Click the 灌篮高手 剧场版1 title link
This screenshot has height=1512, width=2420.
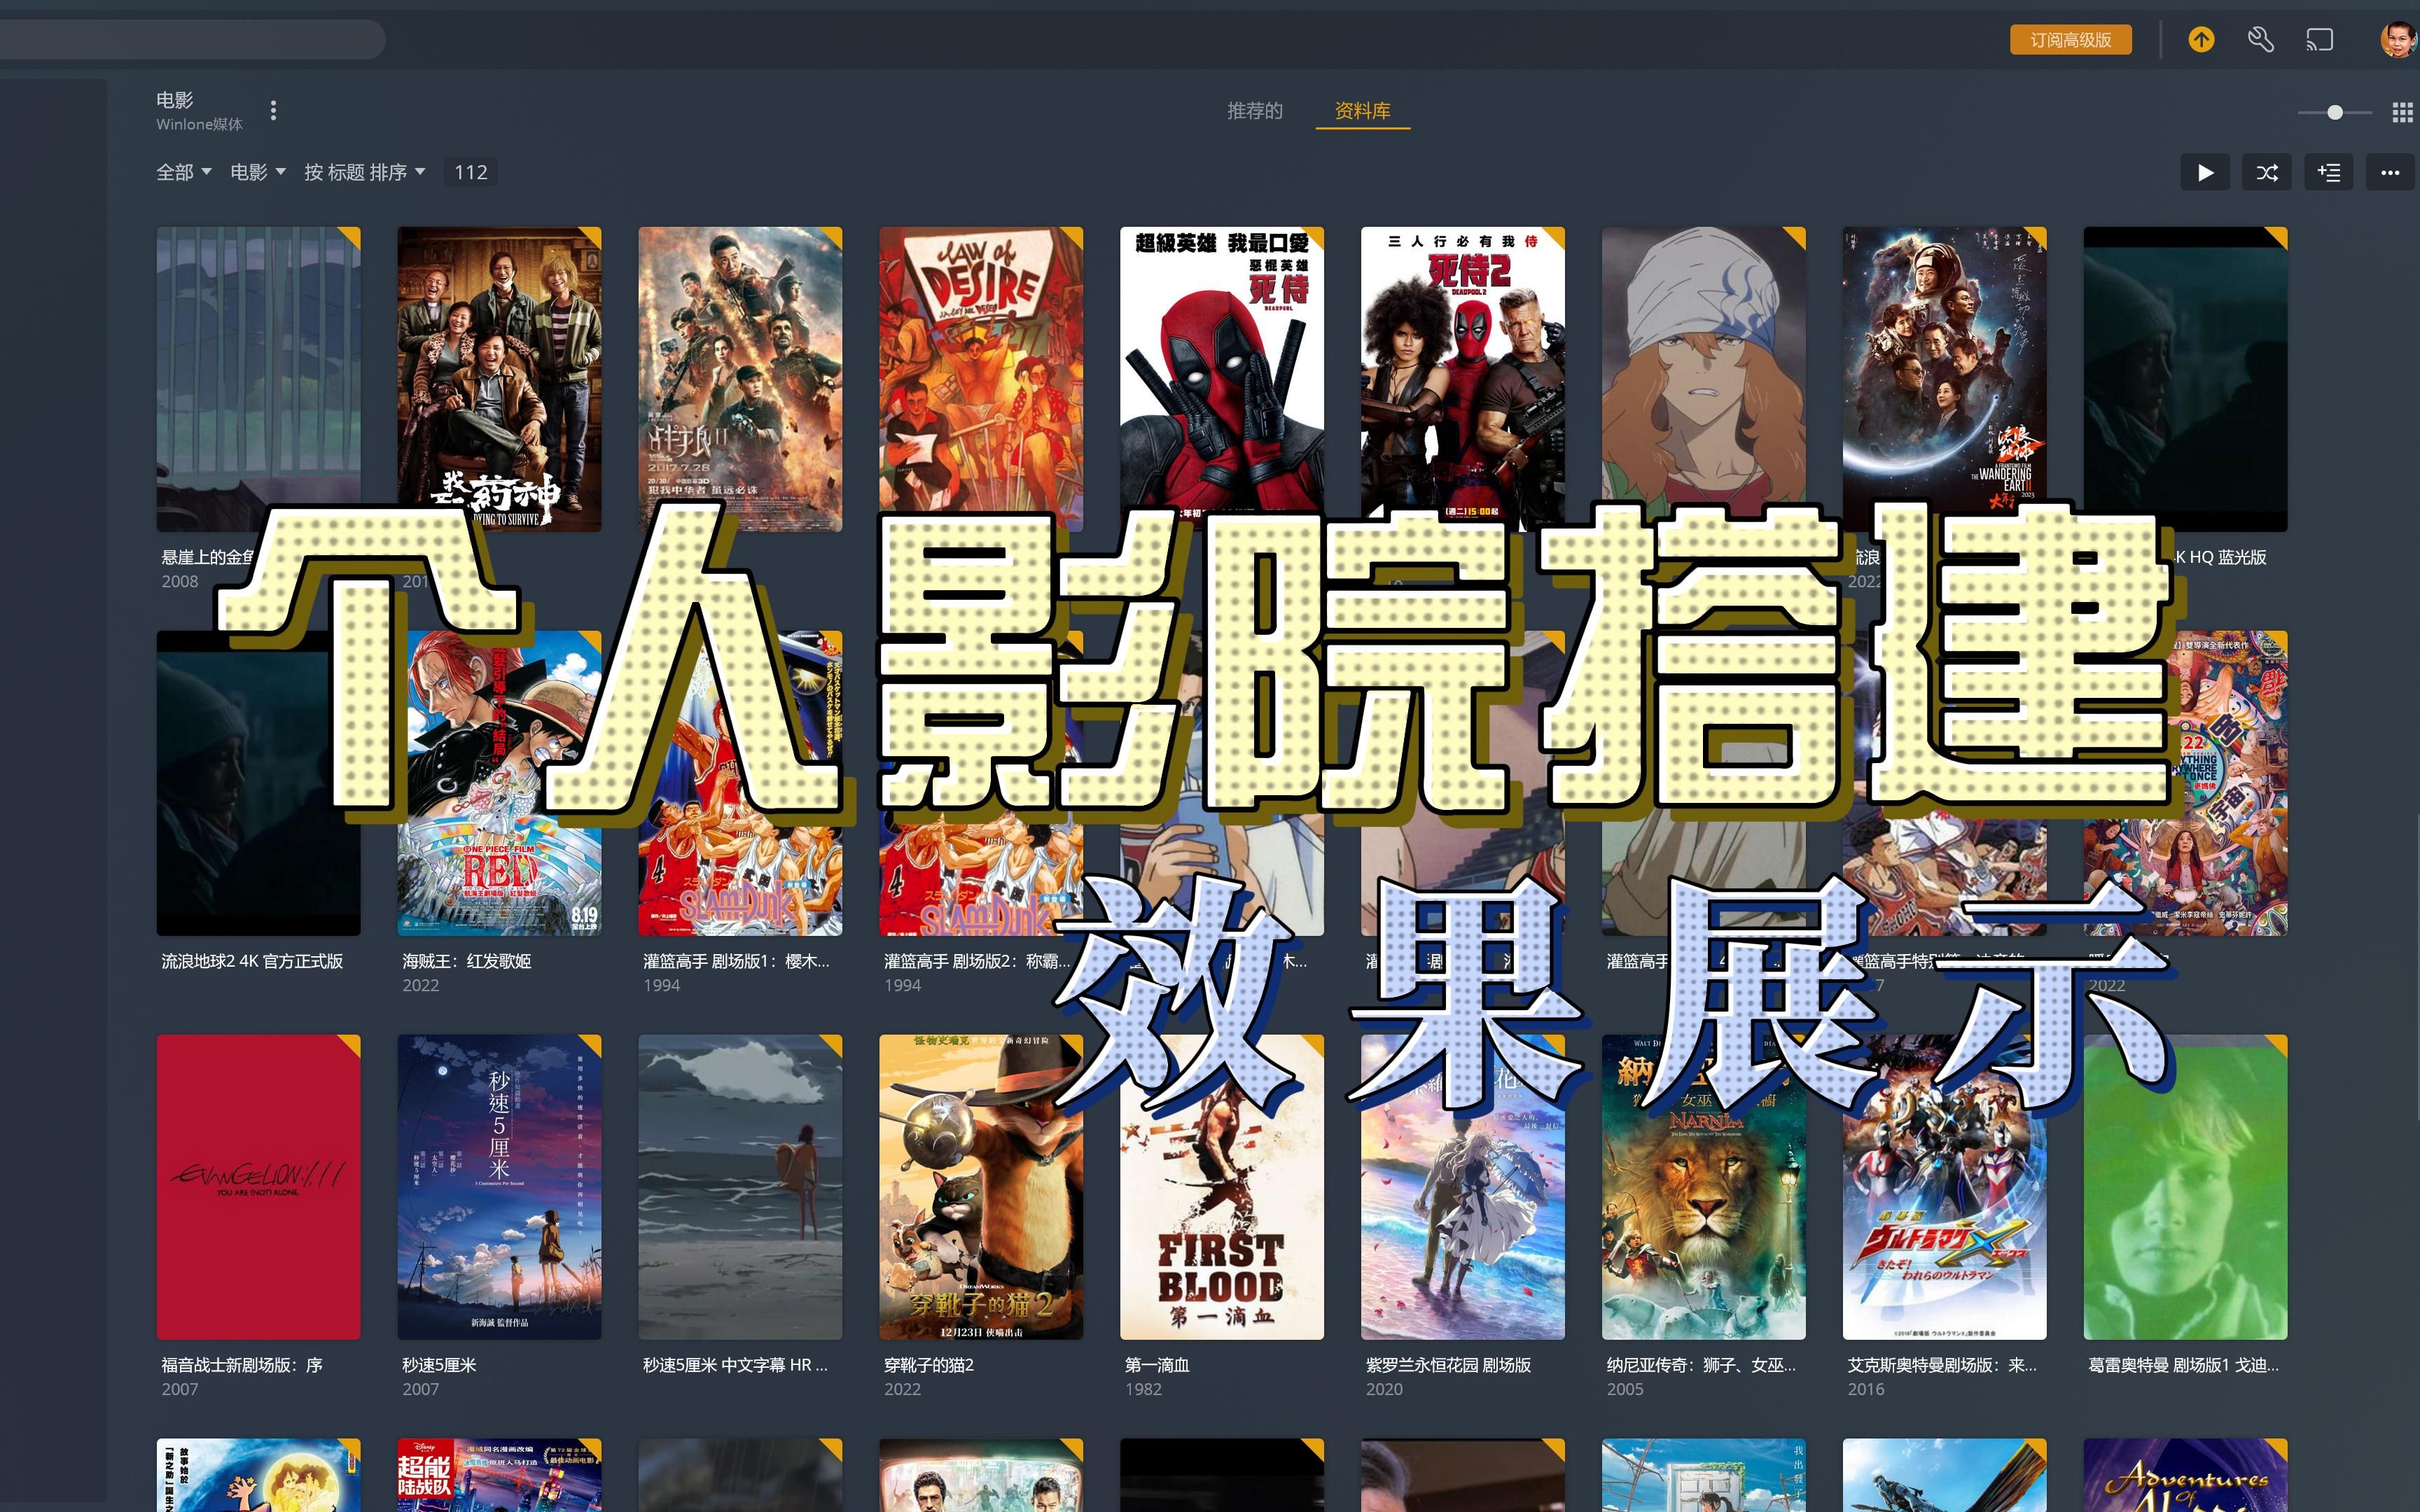pyautogui.click(x=736, y=961)
